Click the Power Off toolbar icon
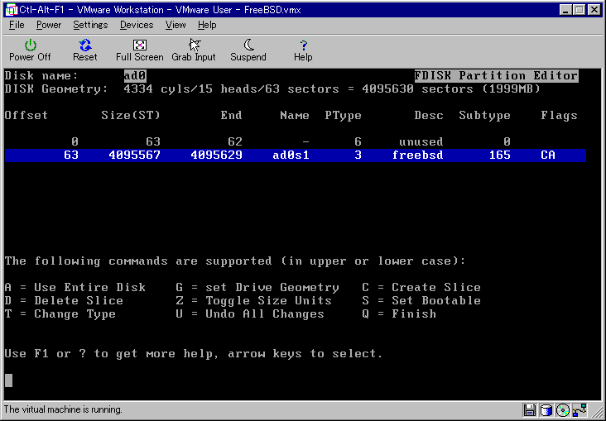 [x=30, y=50]
